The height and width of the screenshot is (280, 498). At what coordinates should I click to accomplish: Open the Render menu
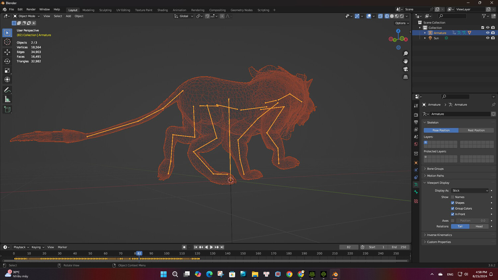(x=31, y=9)
